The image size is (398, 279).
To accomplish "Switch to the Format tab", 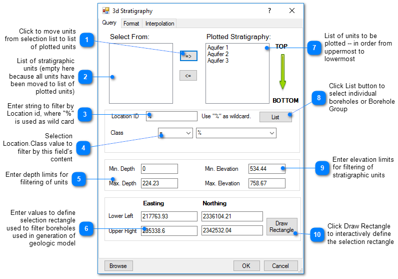I will point(131,24).
